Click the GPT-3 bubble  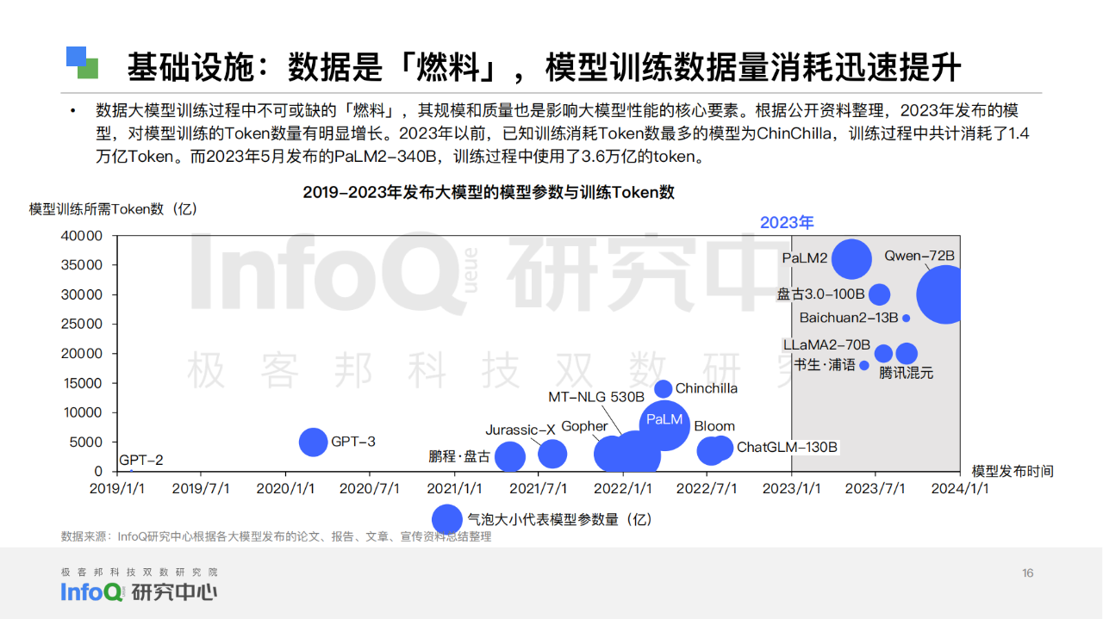[313, 442]
